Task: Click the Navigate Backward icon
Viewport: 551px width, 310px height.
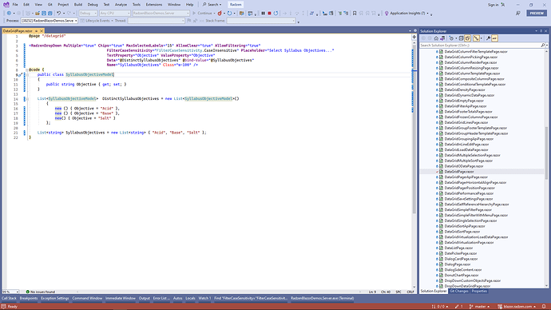Action: (x=9, y=14)
